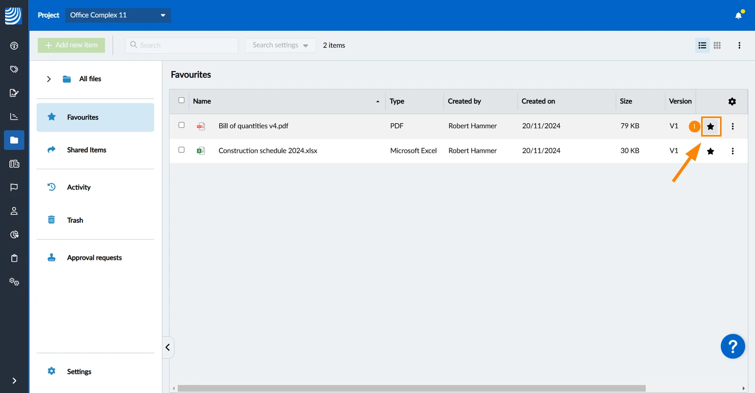The image size is (755, 393).
Task: Click Add new item button
Action: coord(71,45)
